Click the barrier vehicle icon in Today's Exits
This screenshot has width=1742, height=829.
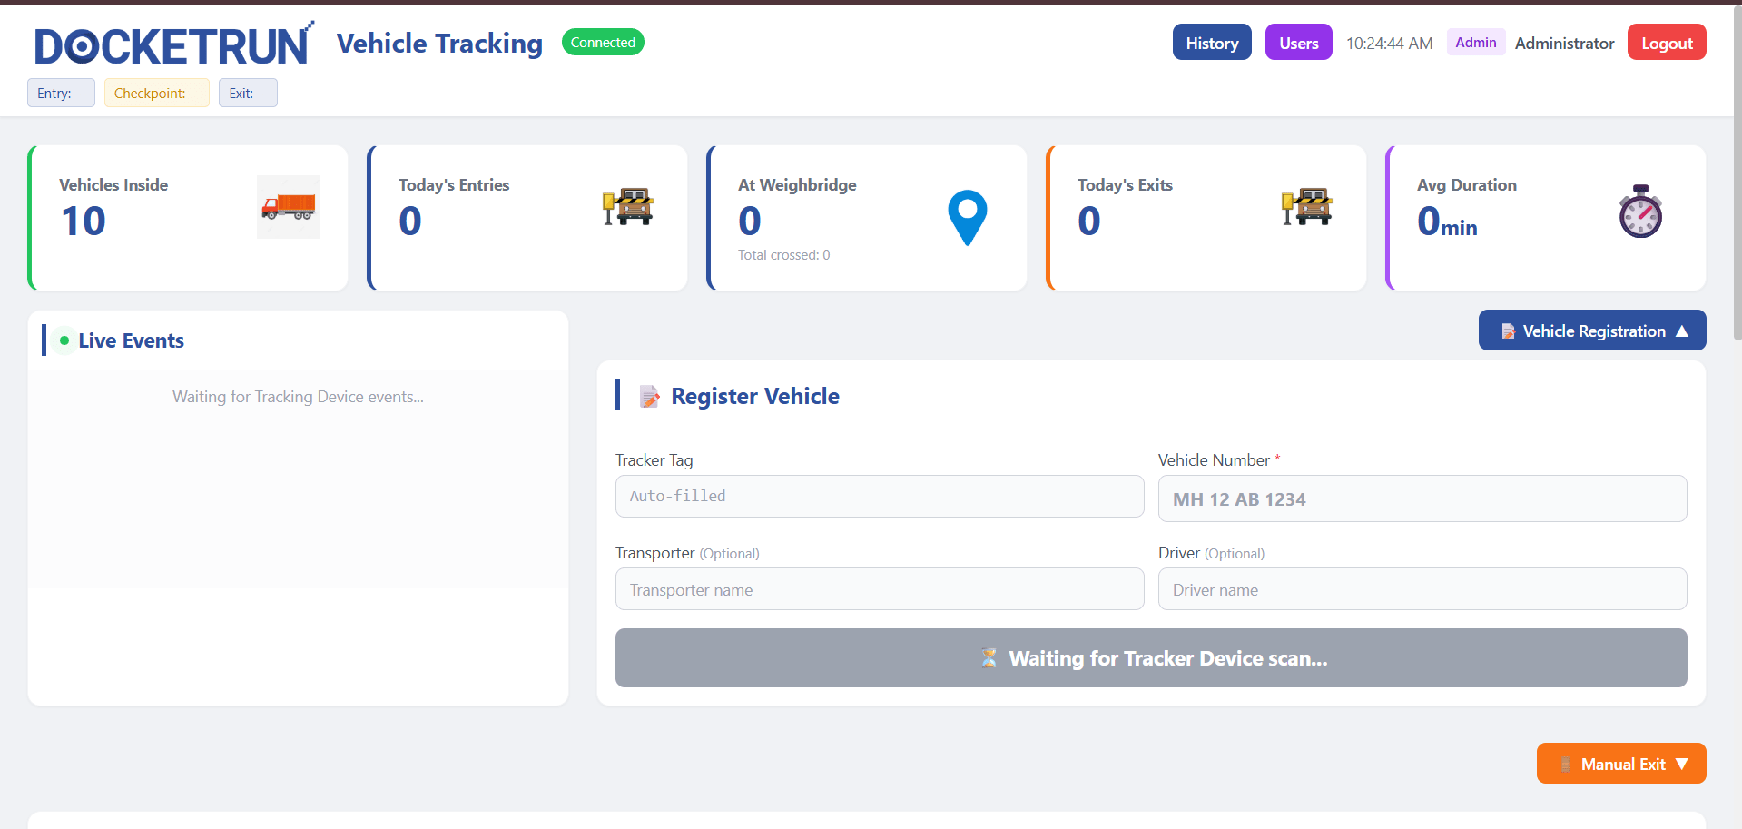(x=1306, y=206)
